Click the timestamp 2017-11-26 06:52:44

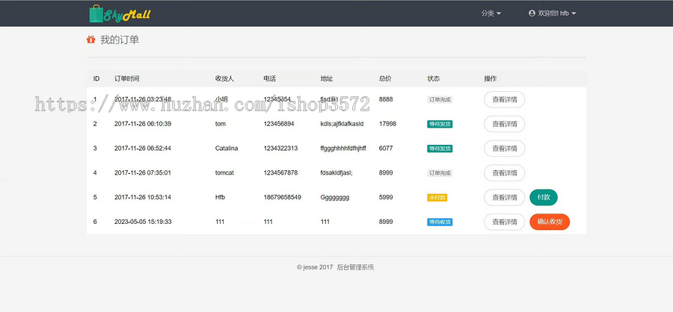pos(143,149)
